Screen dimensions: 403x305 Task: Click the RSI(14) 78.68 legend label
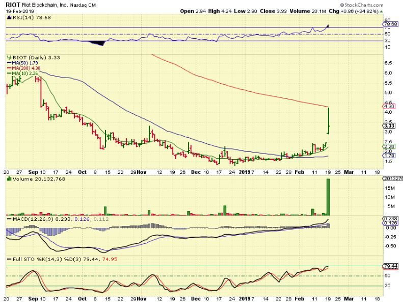pos(32,17)
